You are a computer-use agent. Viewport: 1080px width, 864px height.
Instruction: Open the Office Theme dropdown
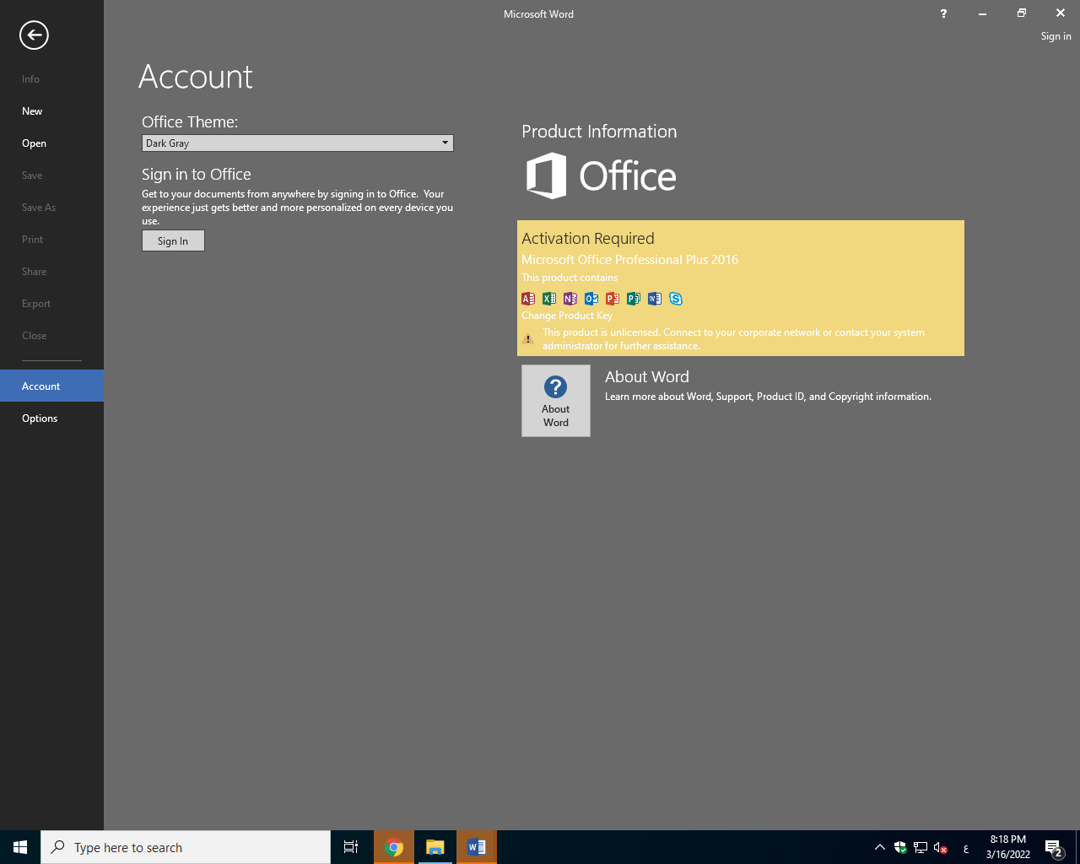pos(298,143)
